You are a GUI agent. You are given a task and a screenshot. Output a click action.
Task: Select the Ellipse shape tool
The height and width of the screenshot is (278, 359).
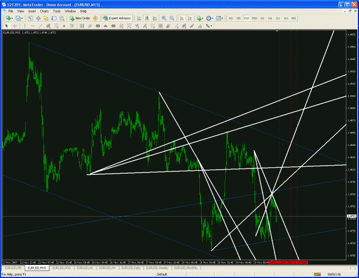pos(98,26)
